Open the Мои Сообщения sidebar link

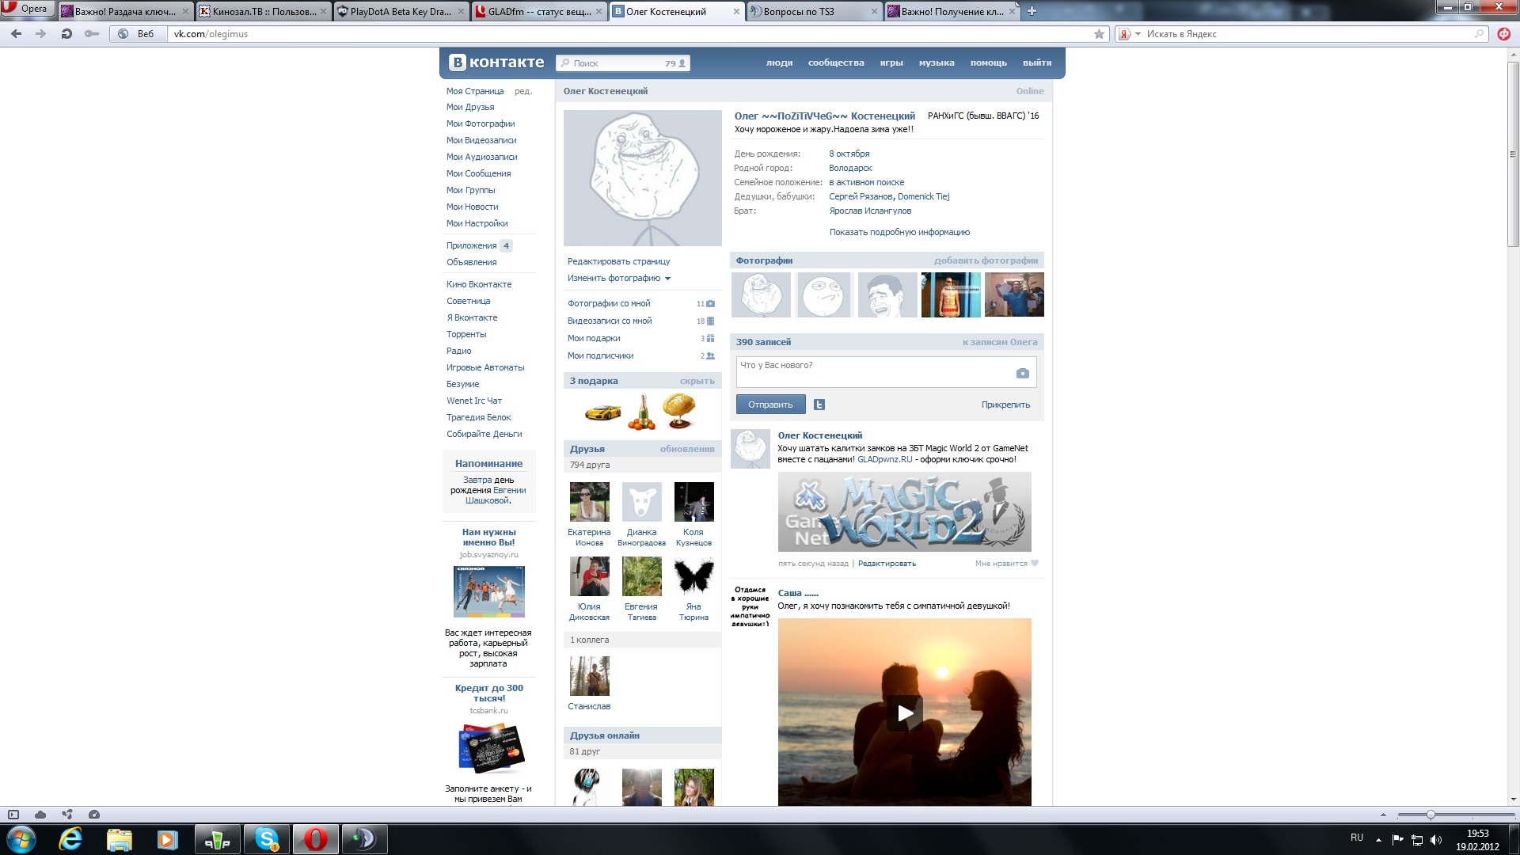point(478,173)
